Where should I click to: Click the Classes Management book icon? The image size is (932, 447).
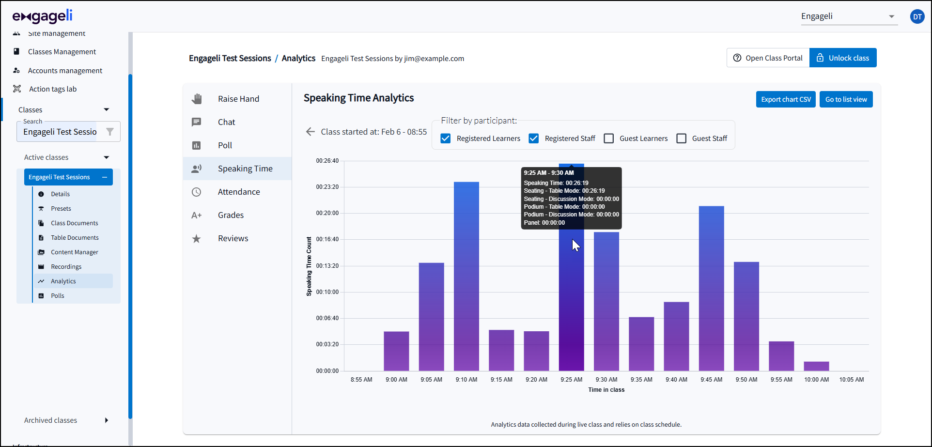(16, 51)
